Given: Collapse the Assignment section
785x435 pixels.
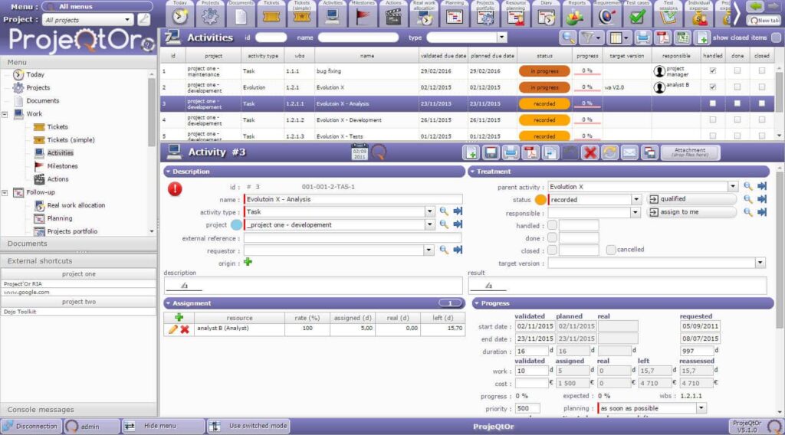Looking at the screenshot, I should (169, 303).
